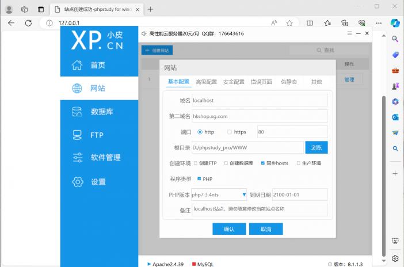The height and width of the screenshot is (267, 404).
Task: Open the PHP版本 dropdown
Action: [219, 194]
